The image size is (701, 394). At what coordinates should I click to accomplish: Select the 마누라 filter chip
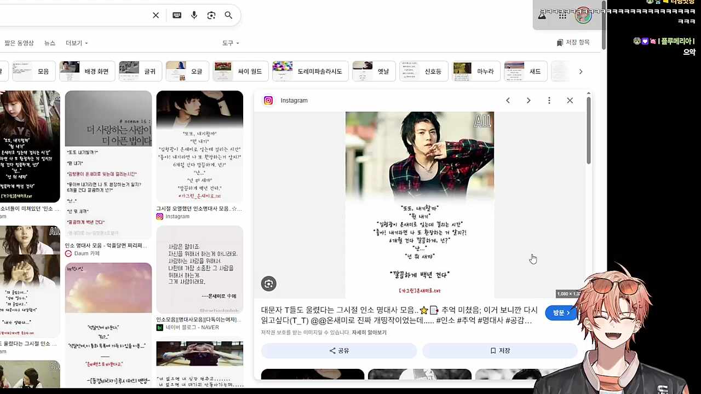[x=476, y=71]
